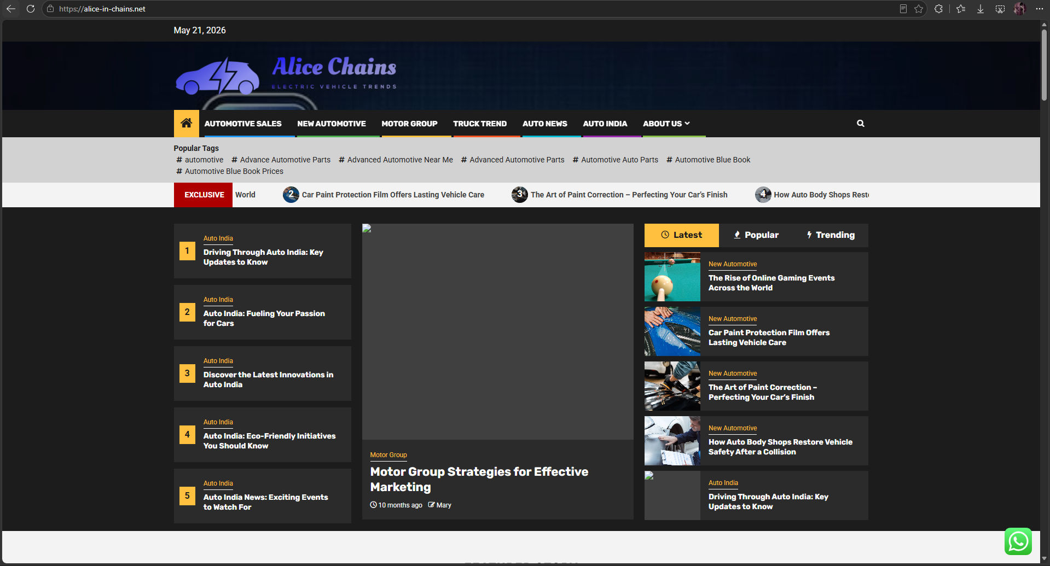This screenshot has width=1050, height=566.
Task: Switch to the Popular tab
Action: click(756, 235)
